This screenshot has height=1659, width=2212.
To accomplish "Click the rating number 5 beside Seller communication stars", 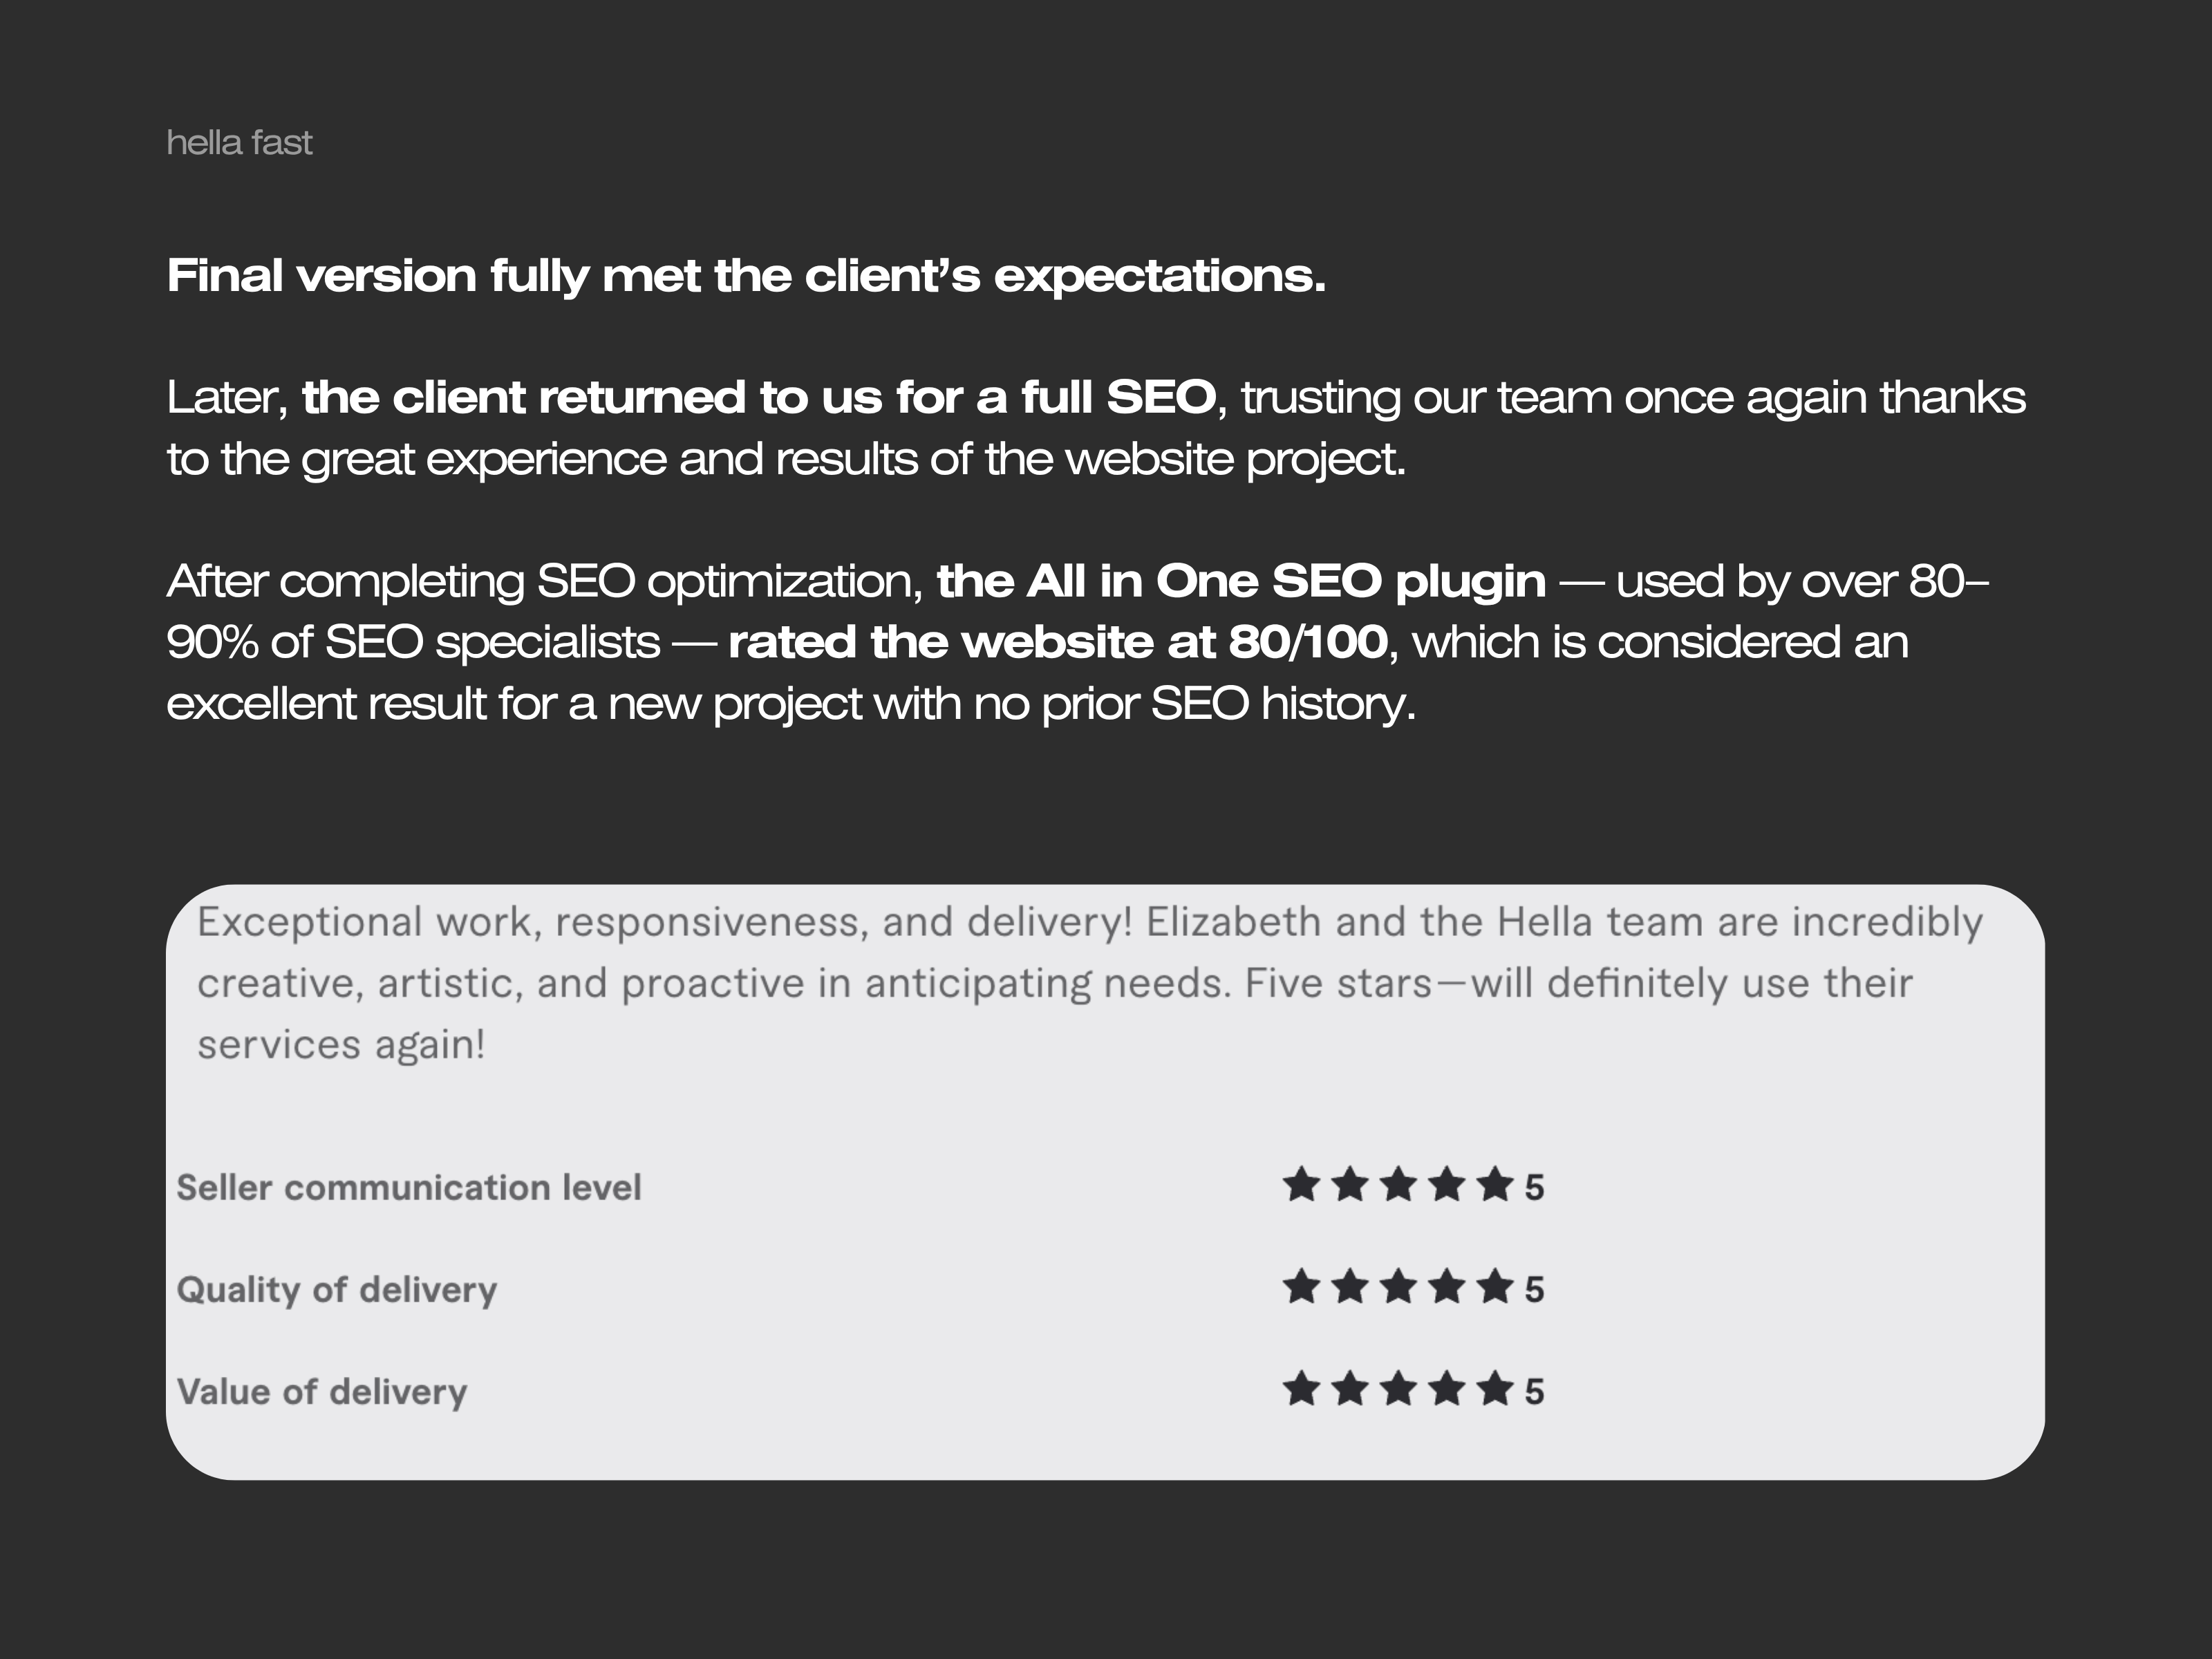I will (1534, 1188).
